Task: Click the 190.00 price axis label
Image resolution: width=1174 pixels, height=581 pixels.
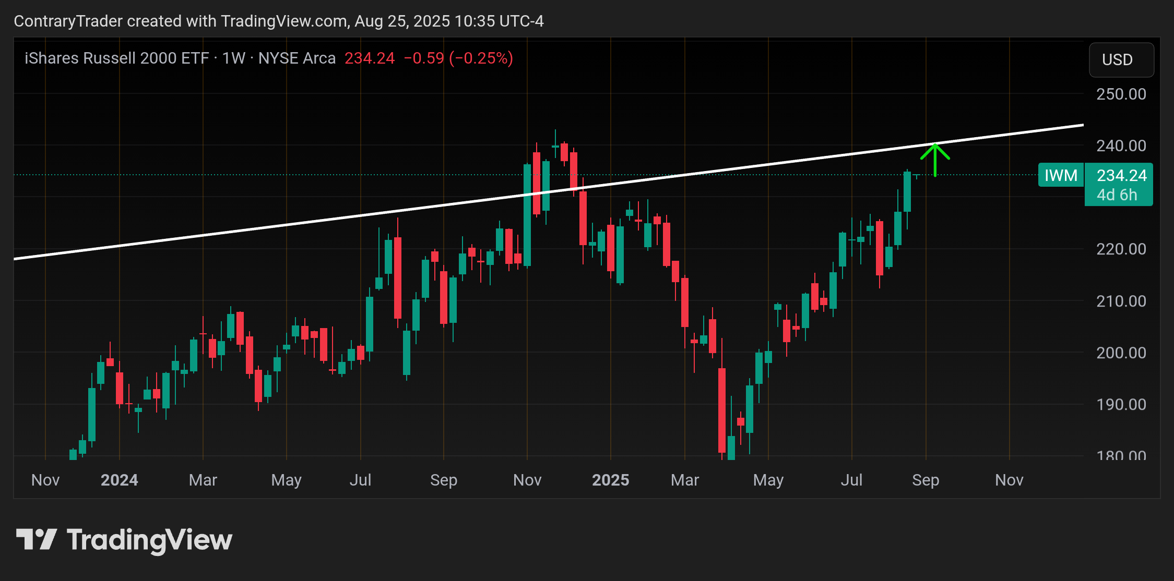Action: (1121, 405)
